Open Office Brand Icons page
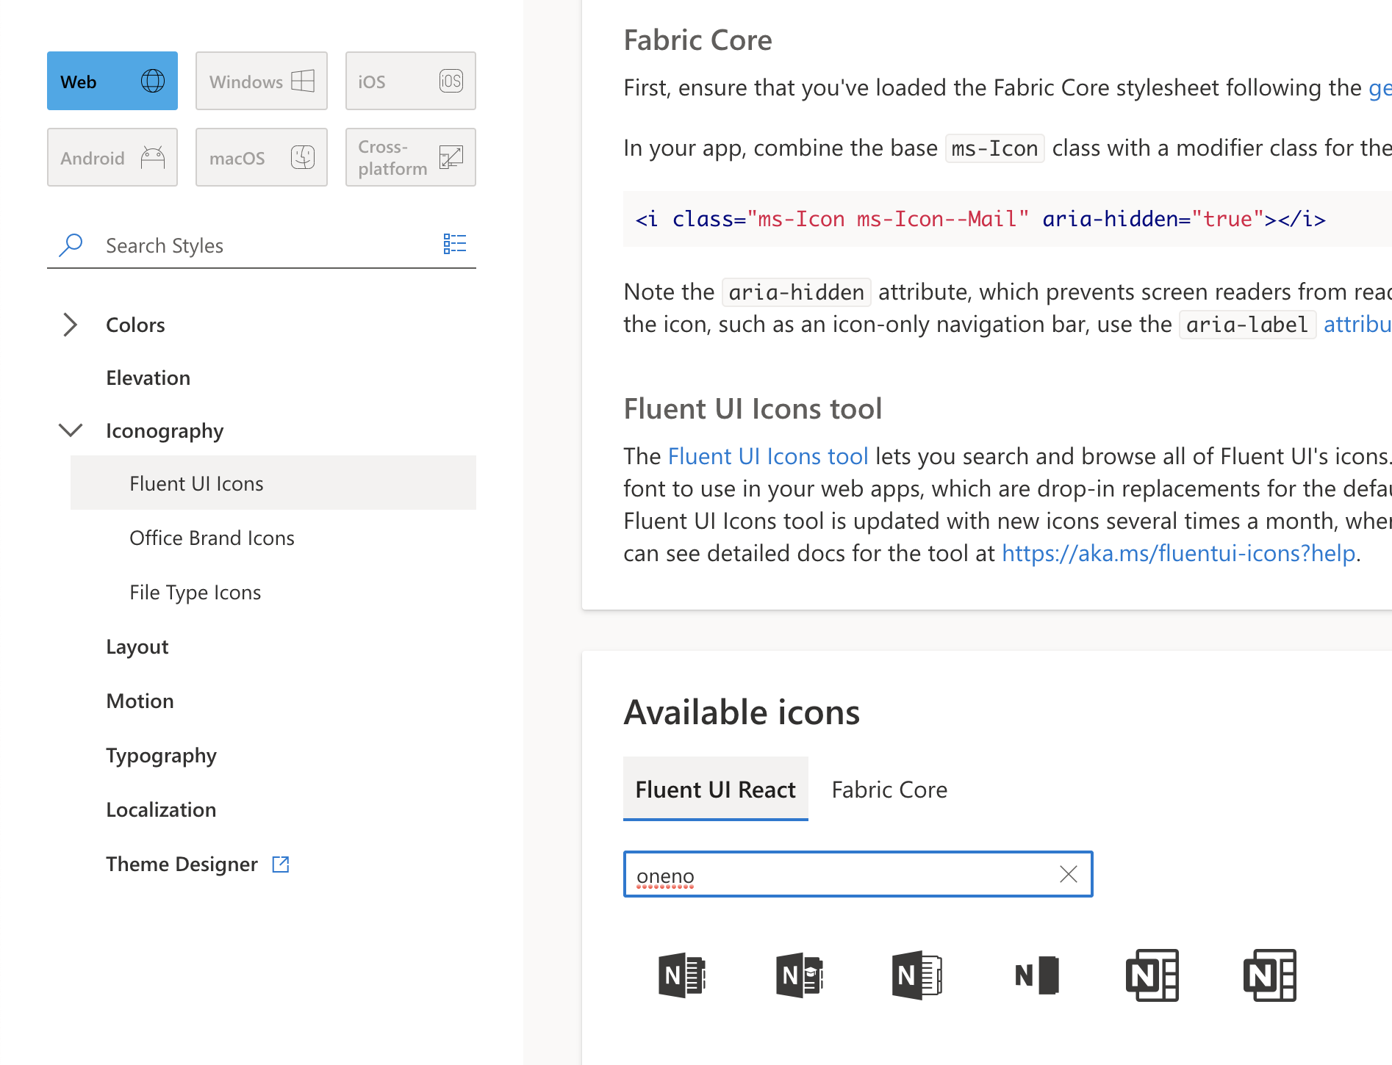Viewport: 1392px width, 1065px height. coord(212,538)
